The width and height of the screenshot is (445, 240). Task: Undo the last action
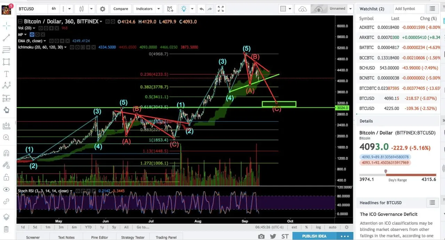201,9
